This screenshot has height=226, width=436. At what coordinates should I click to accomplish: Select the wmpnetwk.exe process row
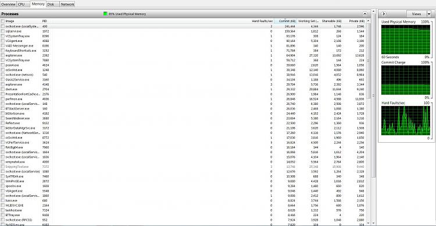click(183, 161)
